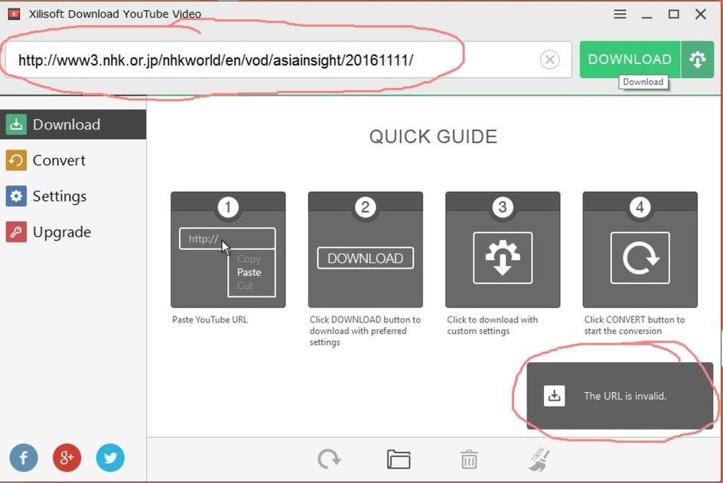Click the trash delete icon
723x483 pixels.
click(x=469, y=459)
